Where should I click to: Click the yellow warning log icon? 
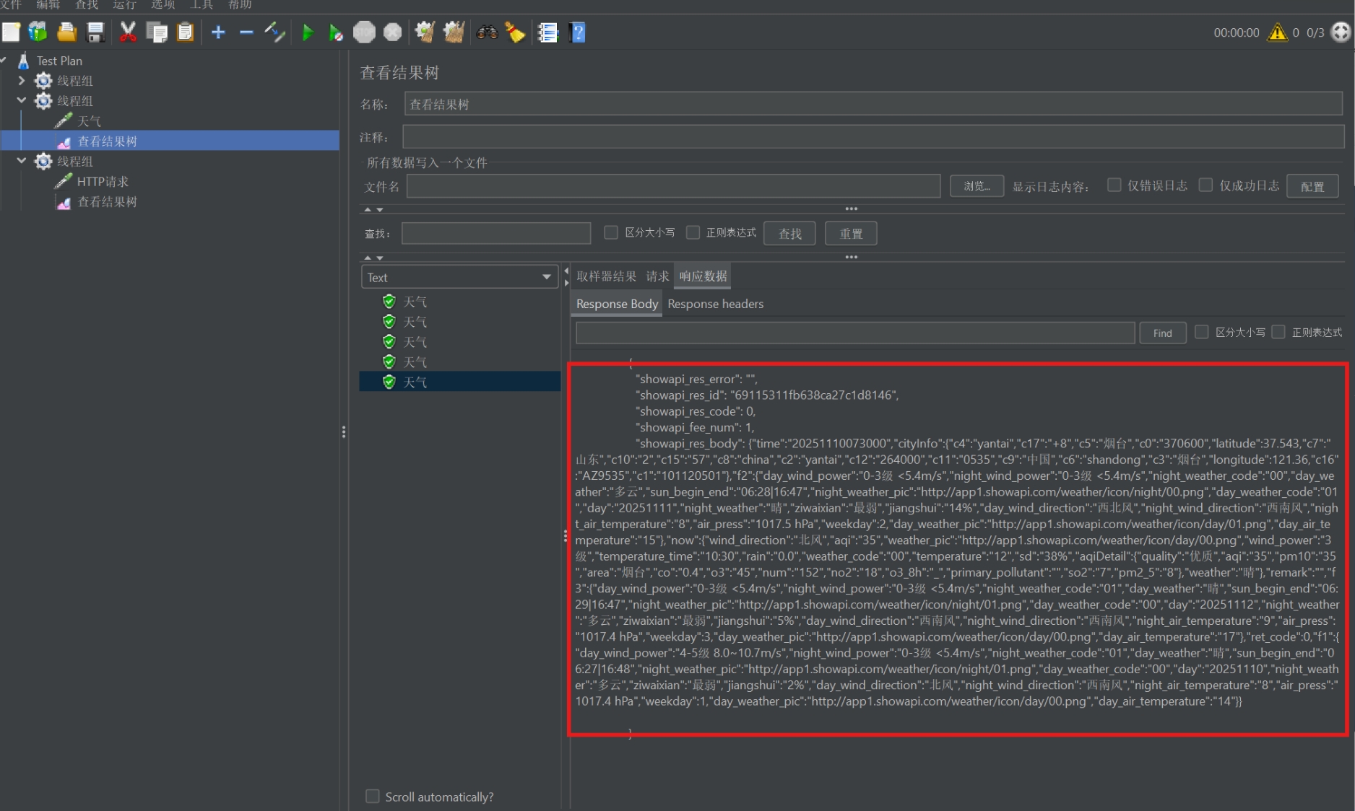[x=1278, y=32]
